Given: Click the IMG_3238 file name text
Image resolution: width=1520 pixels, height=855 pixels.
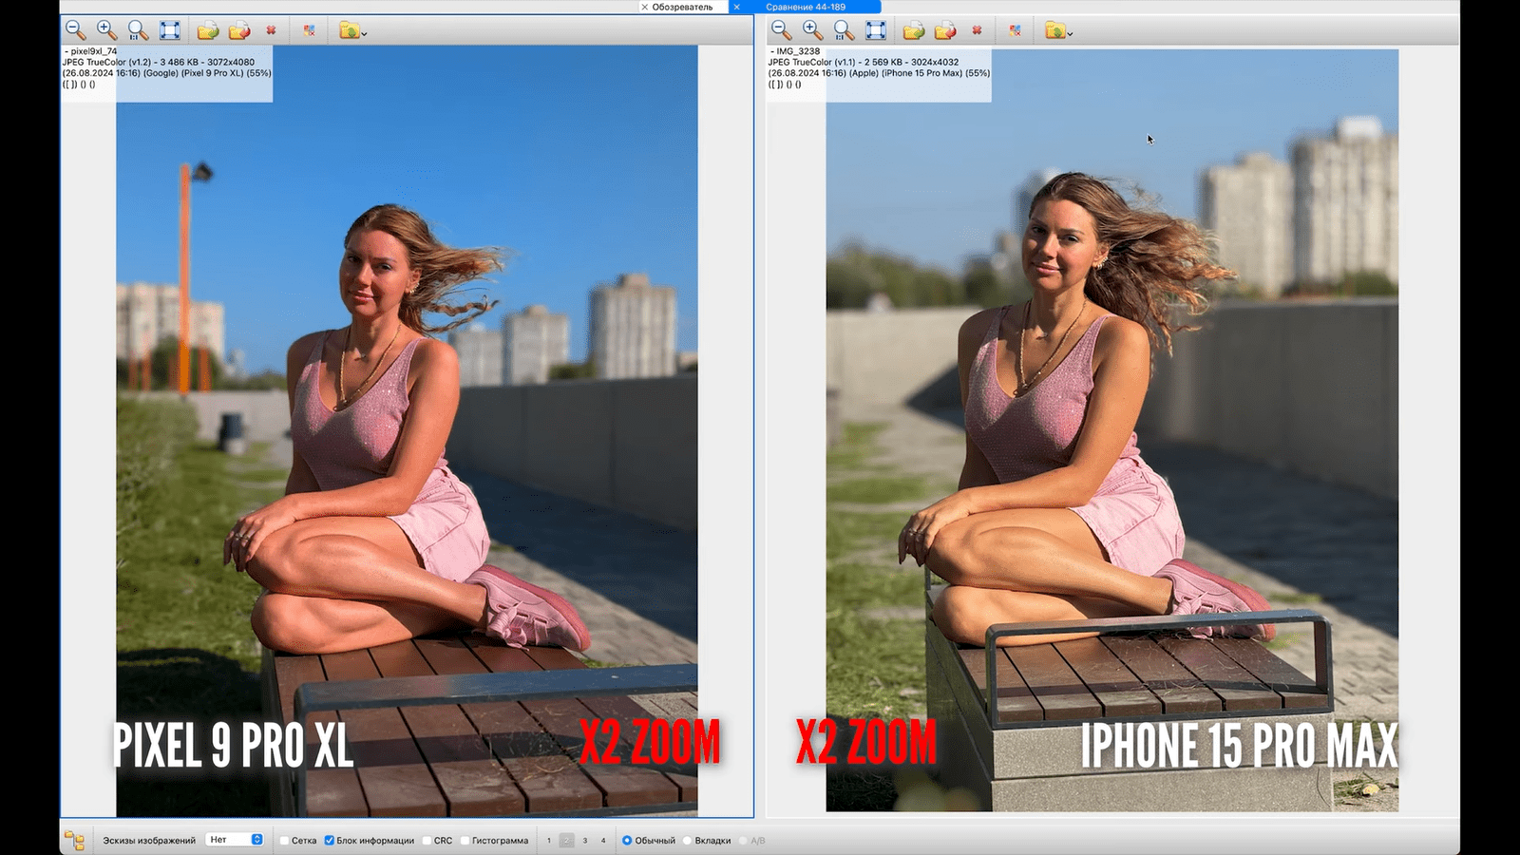Looking at the screenshot, I should click(x=798, y=51).
